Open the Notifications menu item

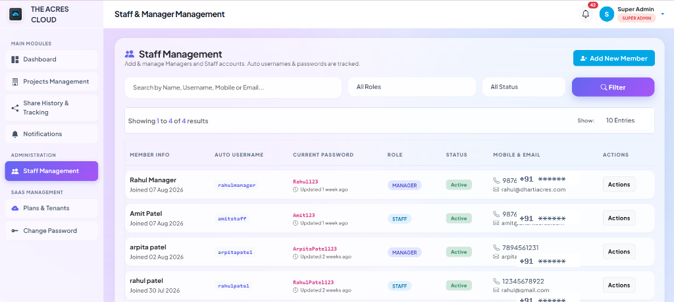[x=51, y=134]
